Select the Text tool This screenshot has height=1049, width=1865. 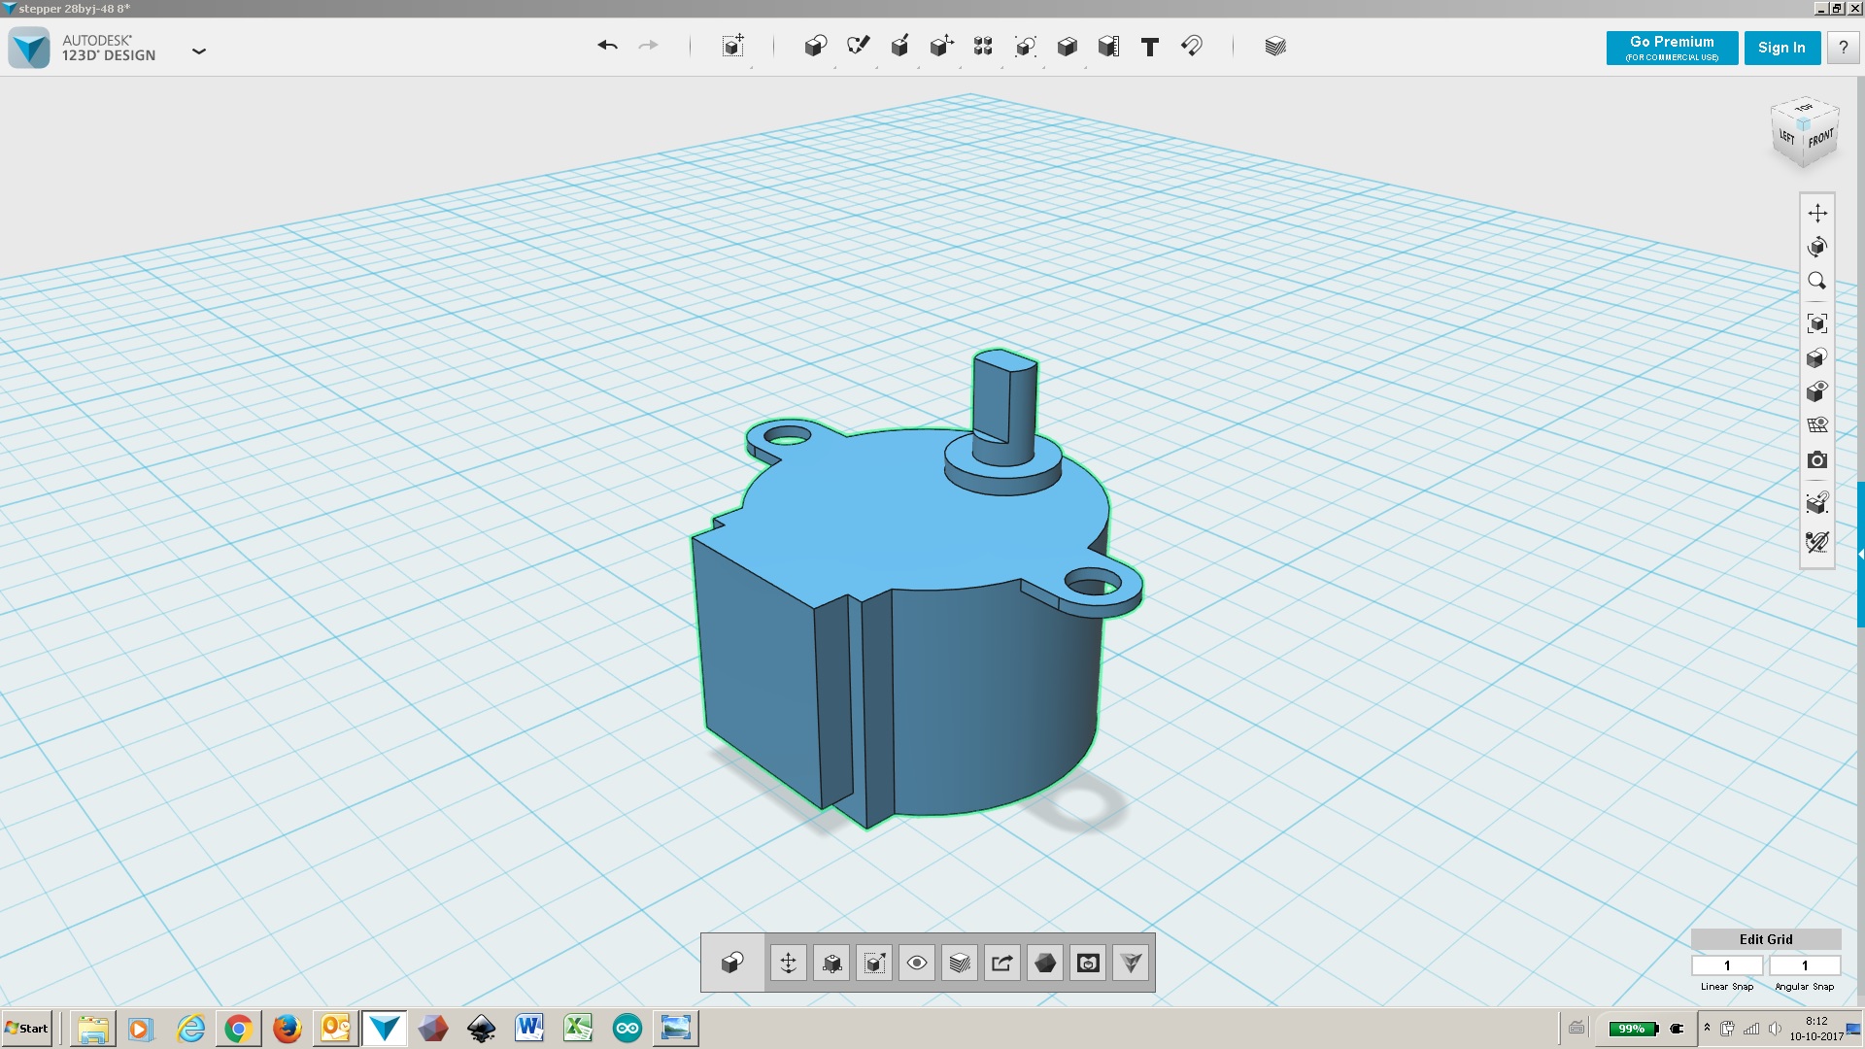click(x=1149, y=47)
